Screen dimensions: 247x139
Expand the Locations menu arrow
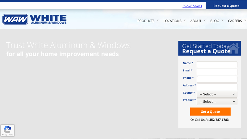pyautogui.click(x=185, y=20)
